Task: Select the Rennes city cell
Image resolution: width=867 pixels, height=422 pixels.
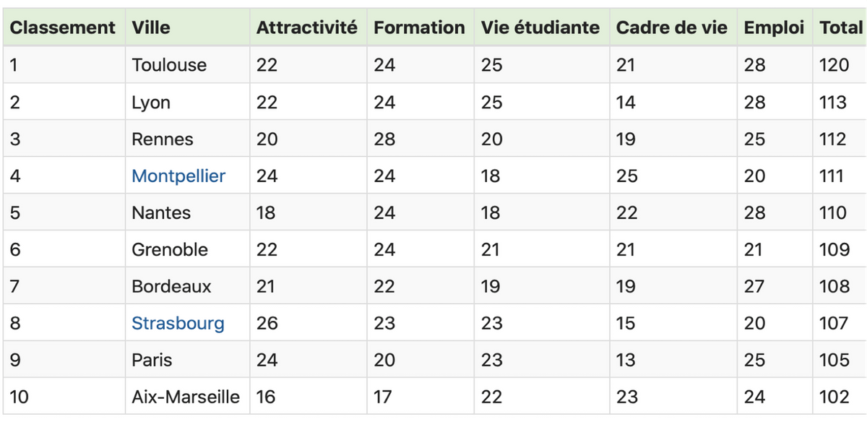Action: click(187, 139)
